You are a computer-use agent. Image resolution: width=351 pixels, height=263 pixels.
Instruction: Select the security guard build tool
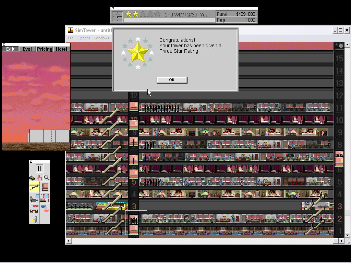point(34,219)
